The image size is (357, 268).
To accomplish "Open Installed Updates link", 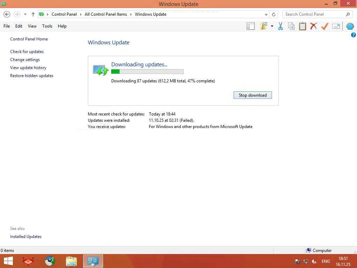I will click(x=26, y=237).
